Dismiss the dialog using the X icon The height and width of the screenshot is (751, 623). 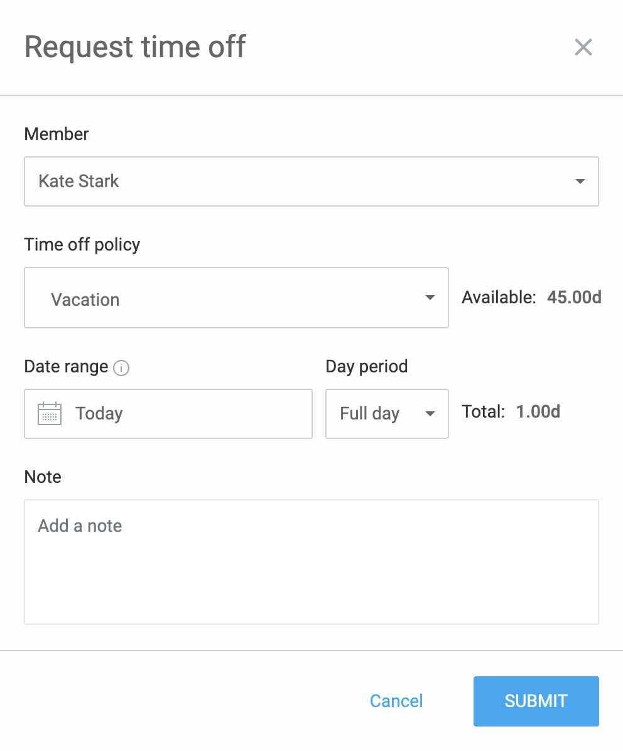coord(583,47)
